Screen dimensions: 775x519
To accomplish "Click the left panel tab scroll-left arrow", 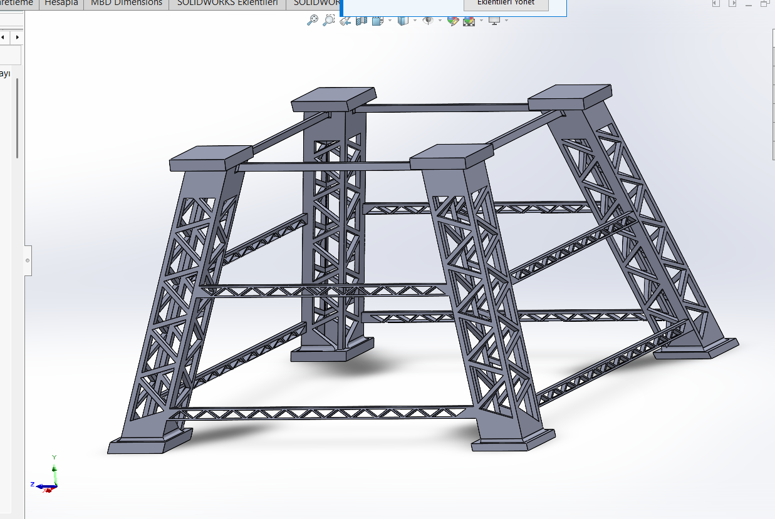I will [3, 38].
